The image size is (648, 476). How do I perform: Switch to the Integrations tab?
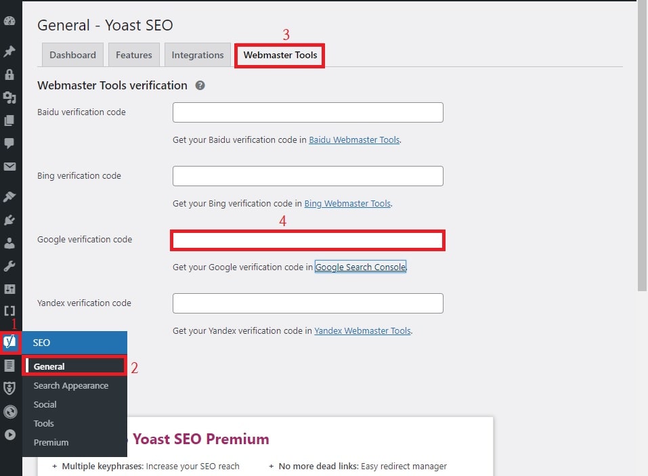tap(198, 55)
